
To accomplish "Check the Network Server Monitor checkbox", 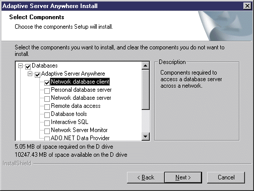I will pyautogui.click(x=47, y=131).
